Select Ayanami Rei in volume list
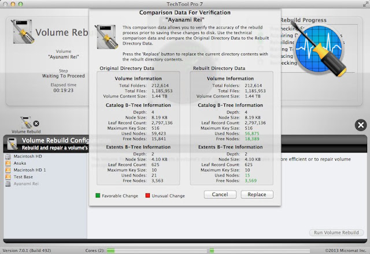The width and height of the screenshot is (370, 254). click(x=26, y=184)
